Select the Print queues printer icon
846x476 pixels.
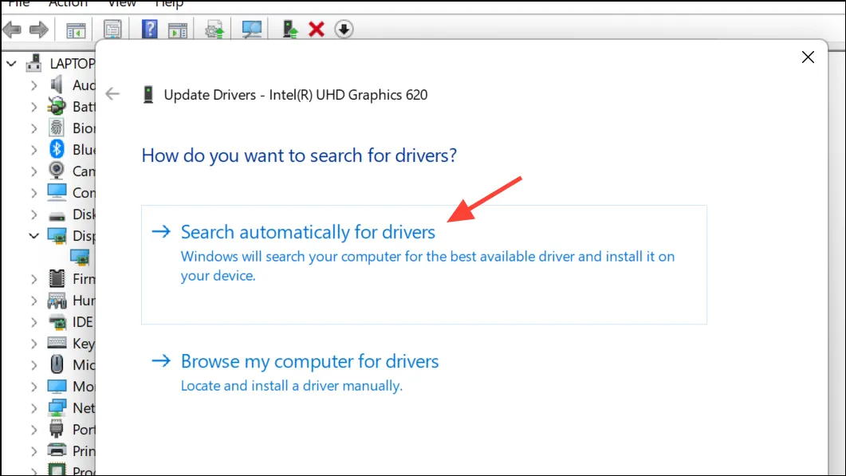click(57, 450)
